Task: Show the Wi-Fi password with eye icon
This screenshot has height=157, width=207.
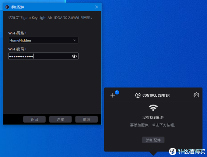Action: [74, 56]
